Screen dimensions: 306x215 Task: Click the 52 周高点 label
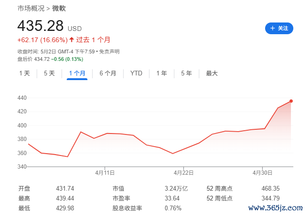coord(220,188)
